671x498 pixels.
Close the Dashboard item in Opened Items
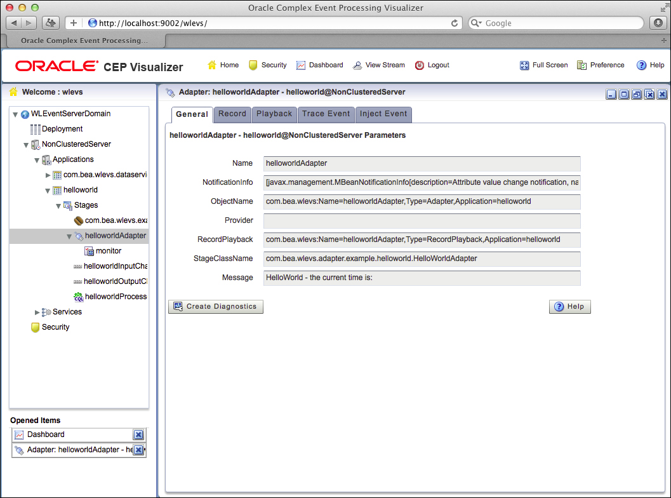[x=138, y=434]
